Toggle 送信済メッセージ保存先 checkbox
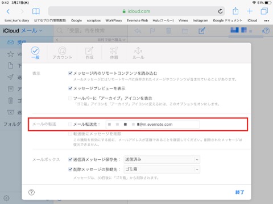 [x=71, y=159]
